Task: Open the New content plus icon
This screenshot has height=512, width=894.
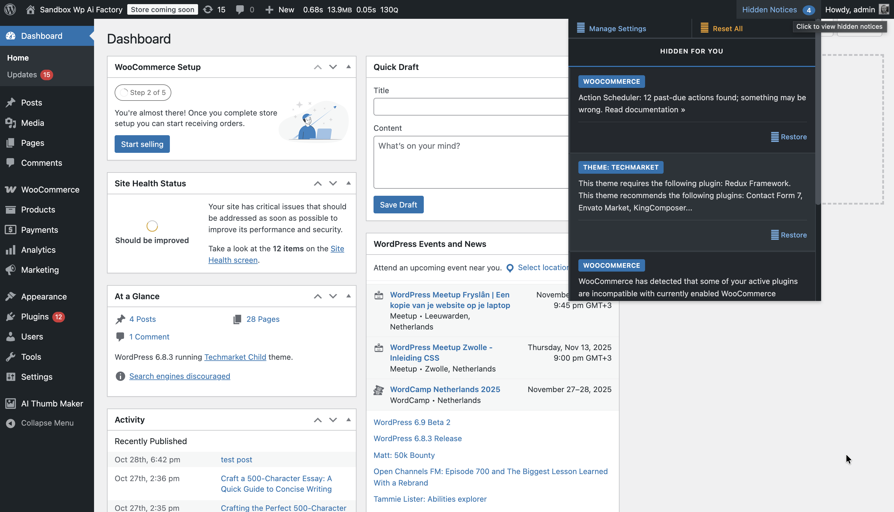Action: 270,9
